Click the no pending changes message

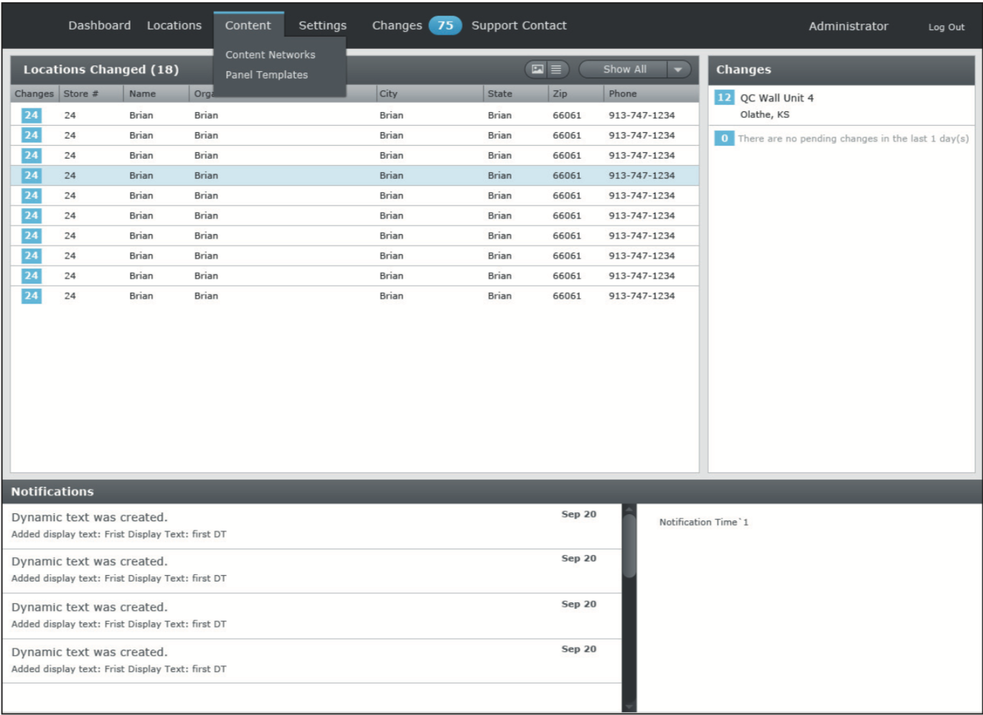[x=853, y=139]
